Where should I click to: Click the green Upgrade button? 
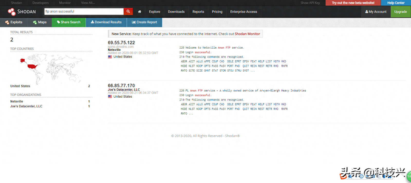tap(400, 12)
